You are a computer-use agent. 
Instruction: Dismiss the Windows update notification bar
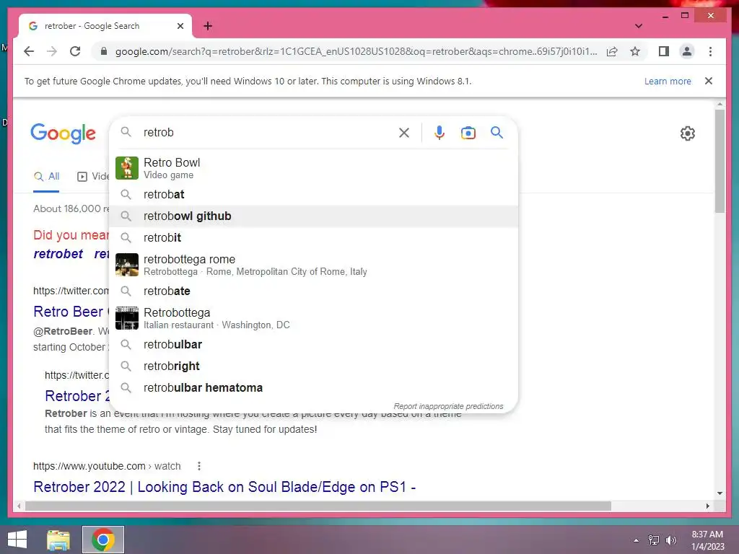[x=709, y=81]
